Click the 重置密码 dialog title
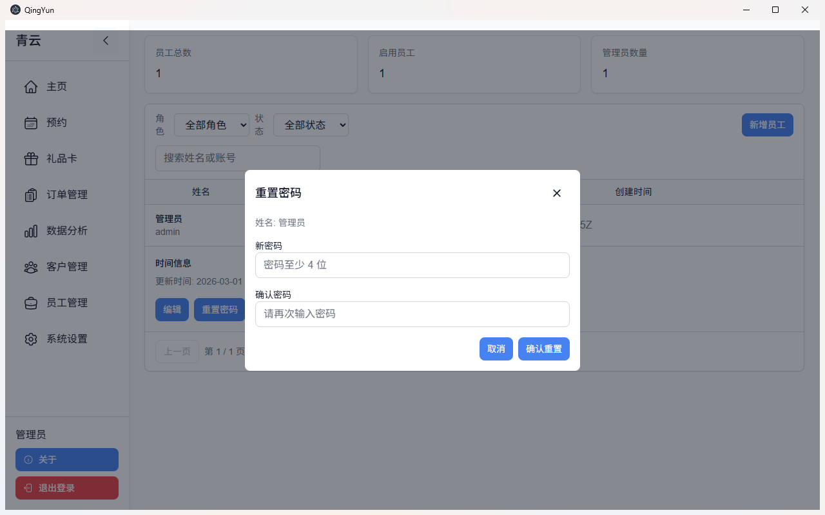 coord(278,193)
